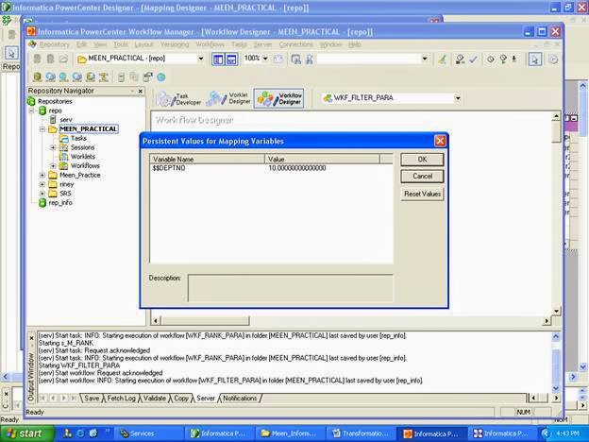
Task: Click workspace horizontal scrollbar thumb
Action: point(205,320)
